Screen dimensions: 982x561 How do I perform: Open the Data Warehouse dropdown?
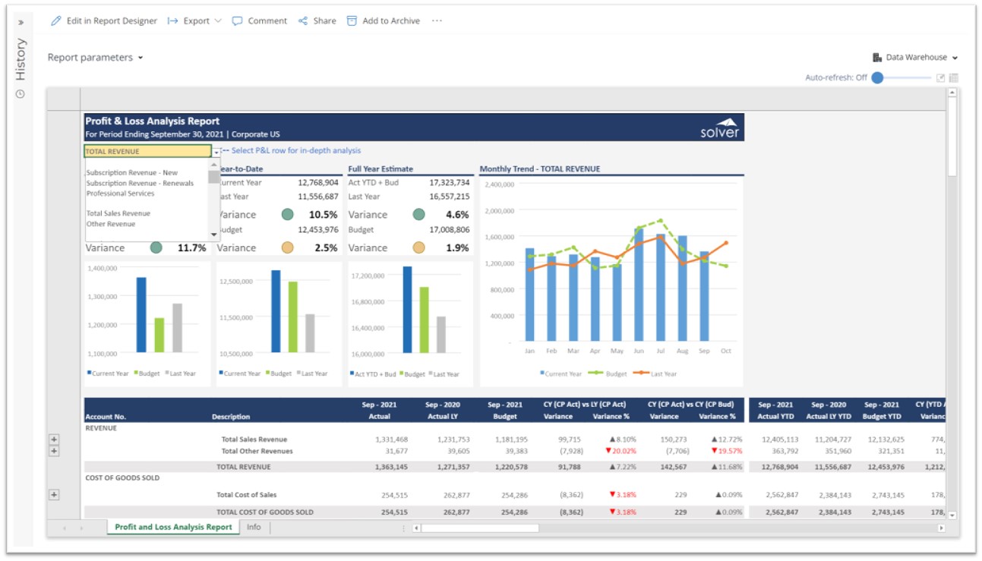pos(915,58)
